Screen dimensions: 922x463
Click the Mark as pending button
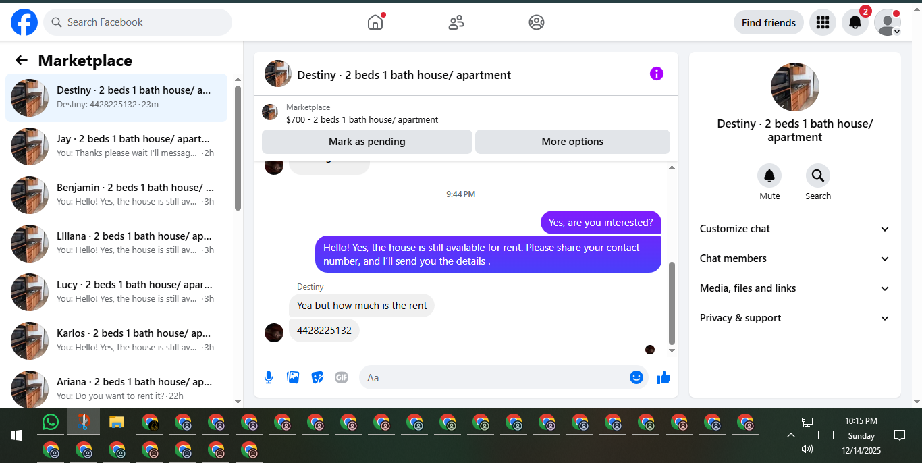[x=367, y=142]
